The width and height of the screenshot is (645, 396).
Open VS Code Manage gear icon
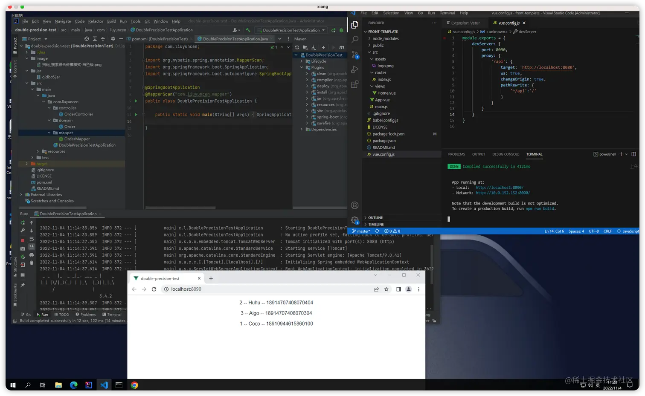point(354,220)
